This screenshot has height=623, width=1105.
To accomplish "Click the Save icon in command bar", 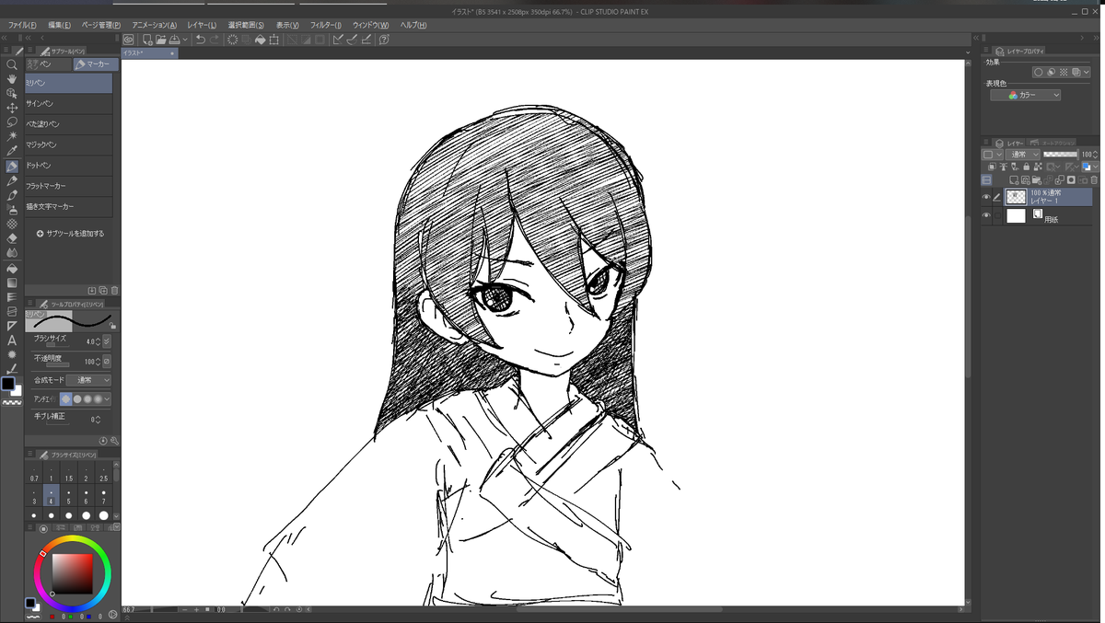I will (x=174, y=40).
